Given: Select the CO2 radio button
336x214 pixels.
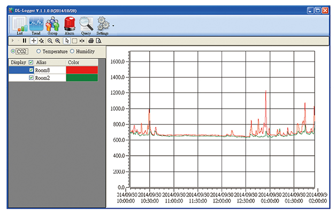Looking at the screenshot, I should 13,51.
